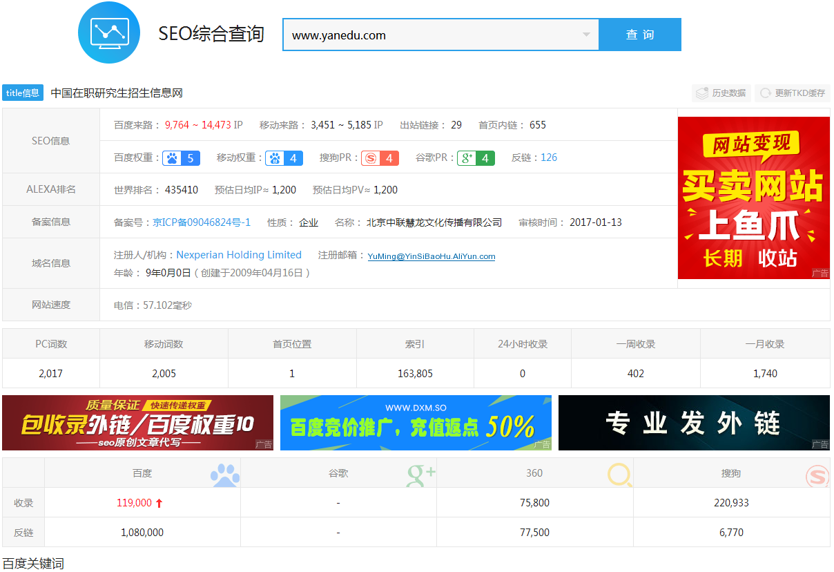The height and width of the screenshot is (572, 834).
Task: Open the domain history dropdown arrow
Action: click(x=586, y=35)
